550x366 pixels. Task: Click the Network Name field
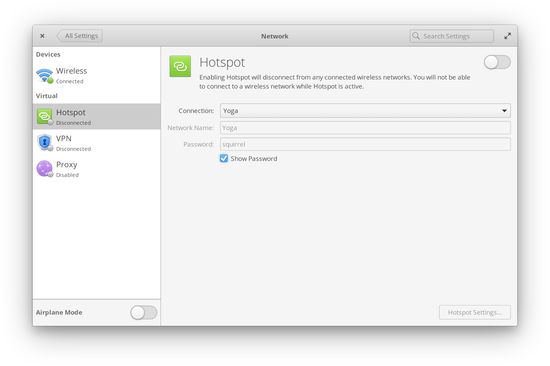coord(365,128)
